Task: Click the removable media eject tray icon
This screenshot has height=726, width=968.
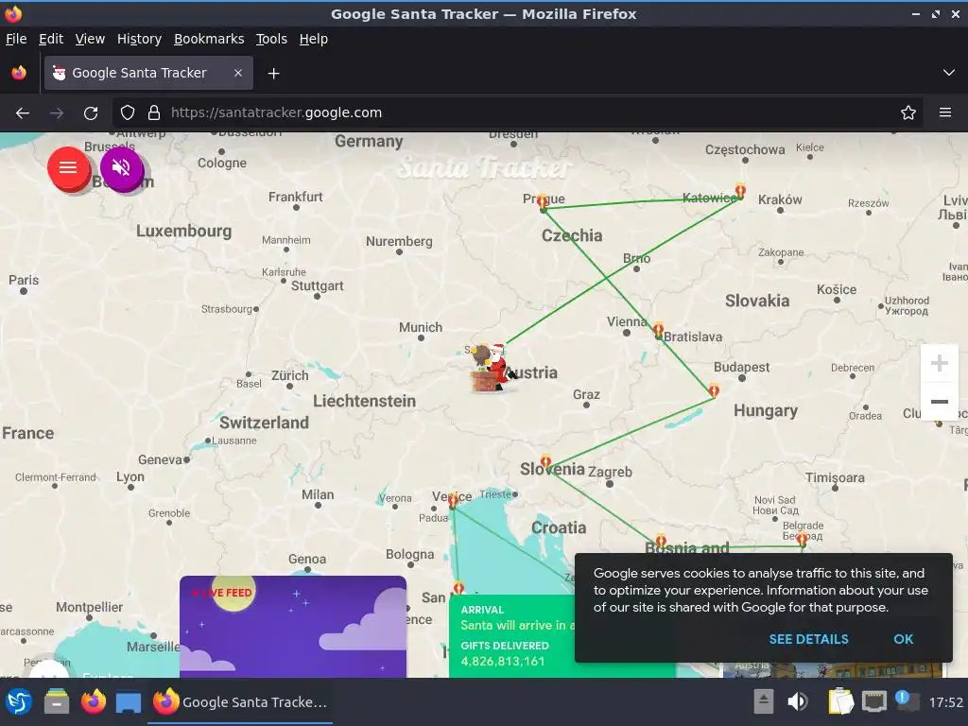Action: [764, 701]
